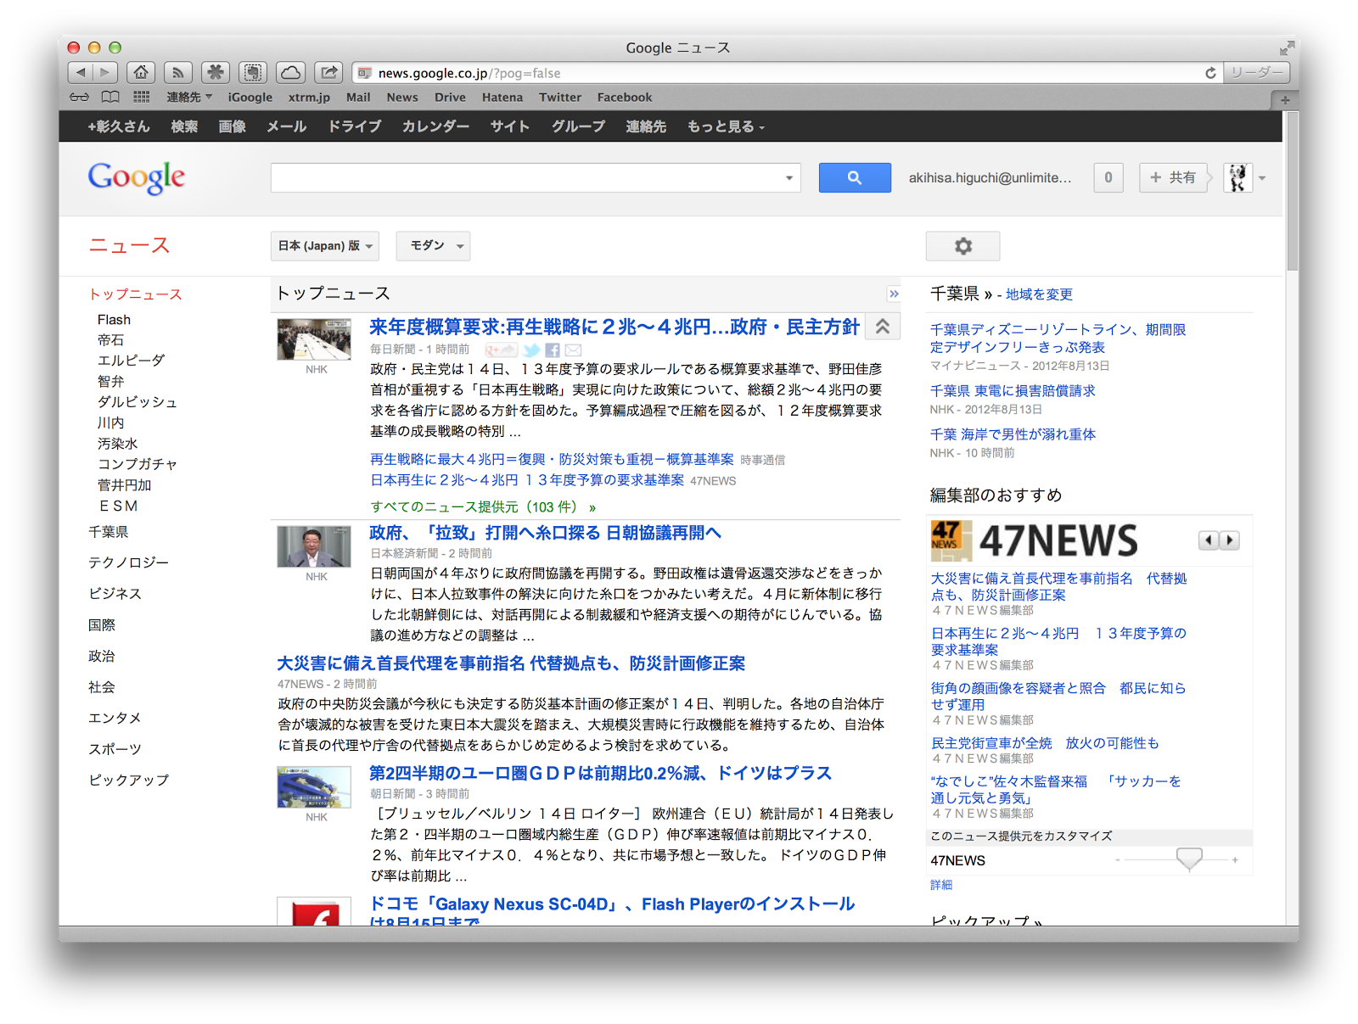Click the RSS feed toolbar icon
The image size is (1358, 1024).
(x=178, y=73)
